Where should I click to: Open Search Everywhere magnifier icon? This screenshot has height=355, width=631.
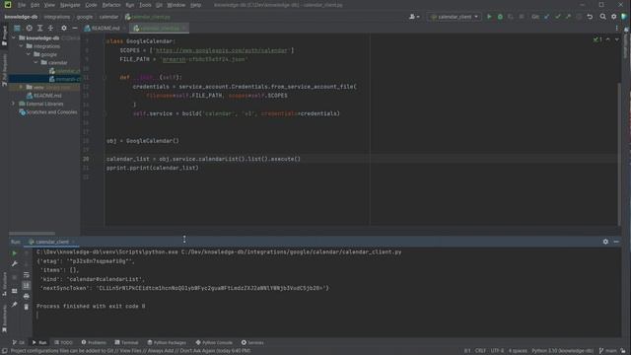(602, 17)
